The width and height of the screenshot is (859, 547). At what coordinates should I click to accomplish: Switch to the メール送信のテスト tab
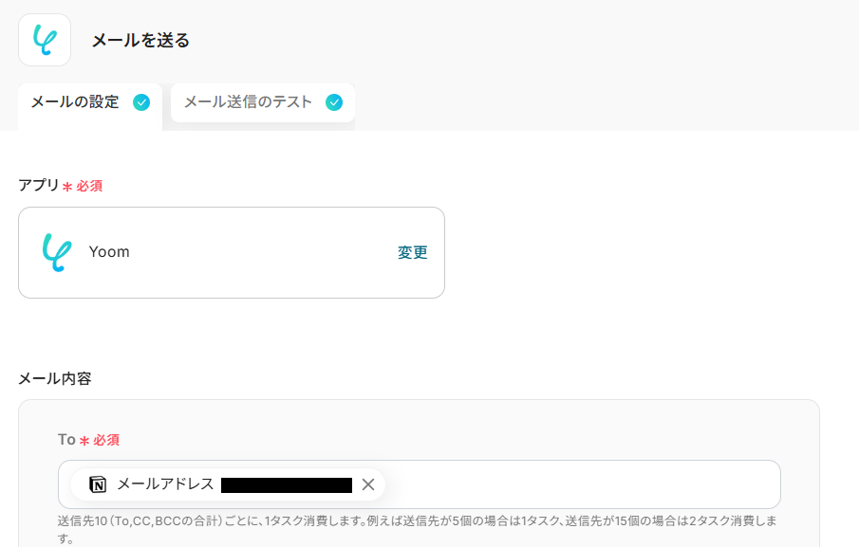point(262,102)
